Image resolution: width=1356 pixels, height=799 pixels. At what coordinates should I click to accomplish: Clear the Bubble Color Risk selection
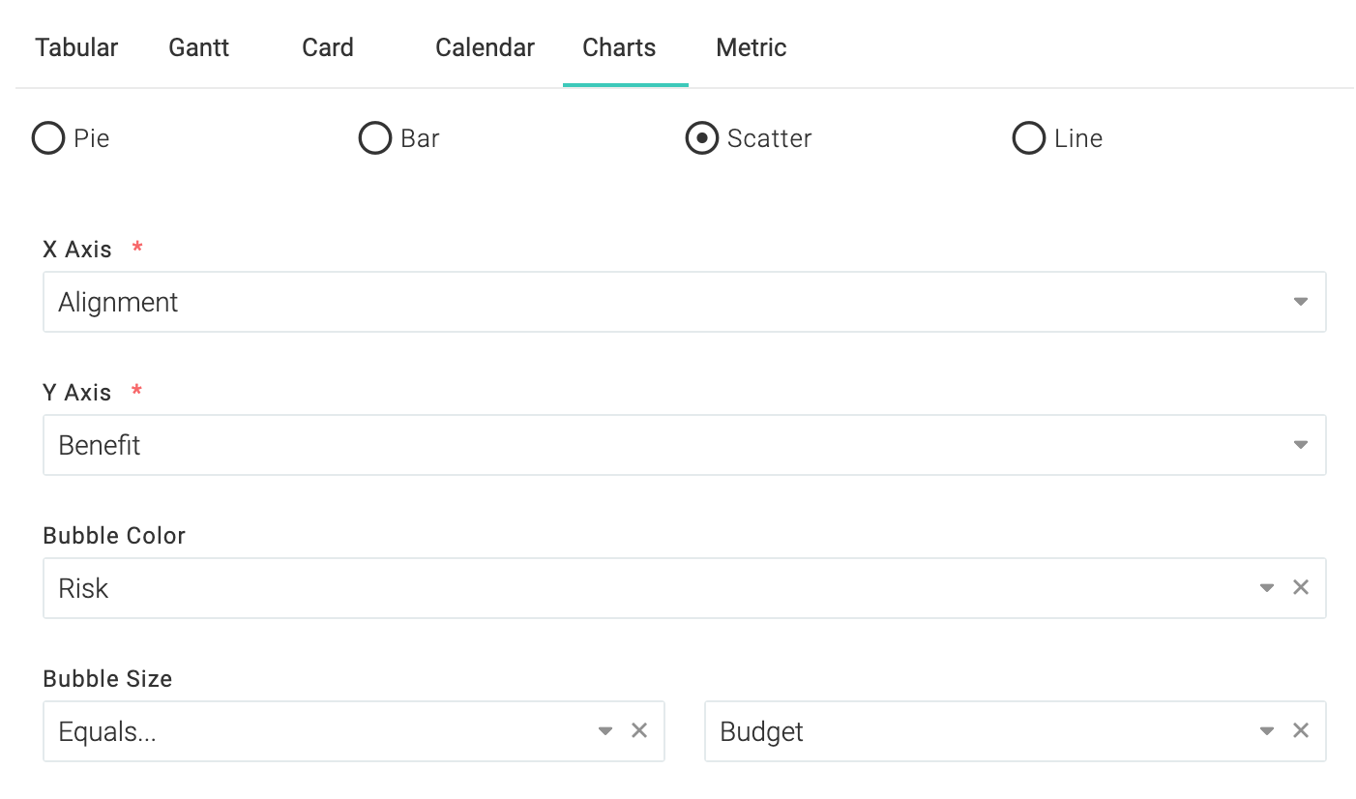point(1301,587)
